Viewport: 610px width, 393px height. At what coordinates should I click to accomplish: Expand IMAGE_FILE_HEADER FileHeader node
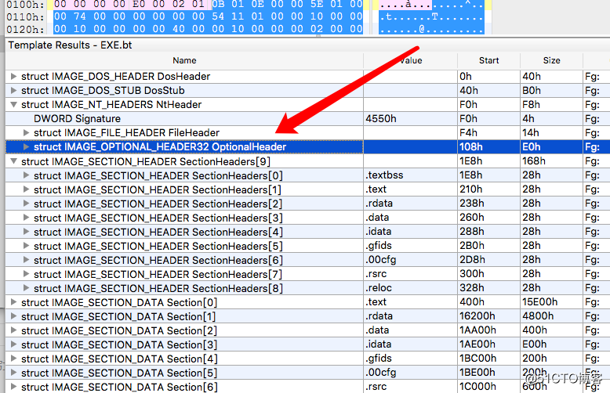point(26,132)
